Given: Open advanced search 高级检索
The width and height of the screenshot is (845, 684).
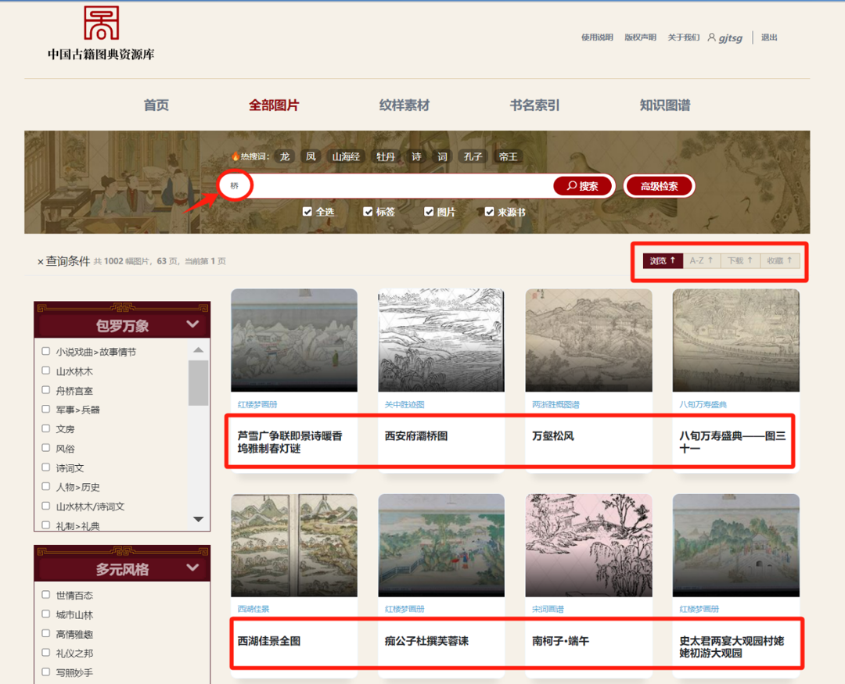Looking at the screenshot, I should pyautogui.click(x=659, y=186).
